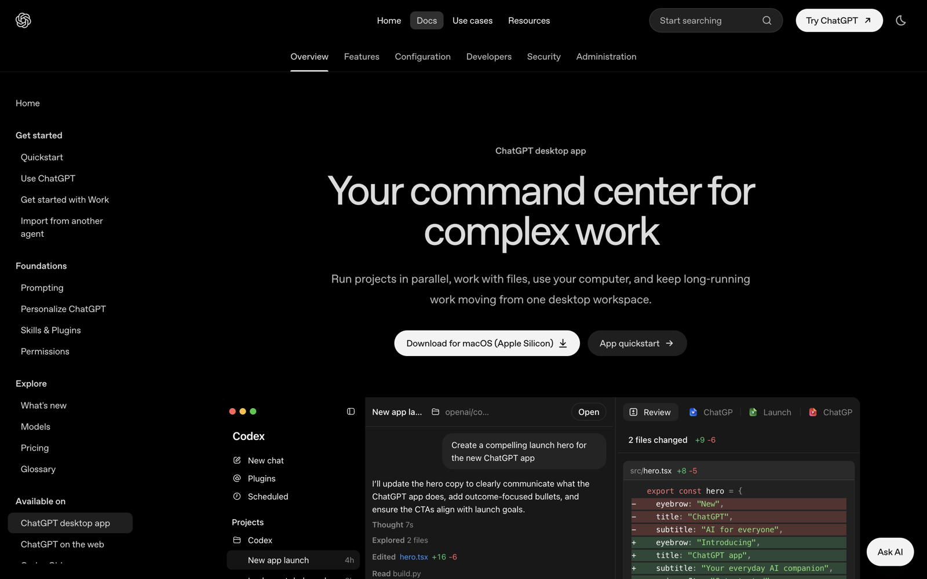Switch to the Developers tab
927x579 pixels.
(489, 57)
